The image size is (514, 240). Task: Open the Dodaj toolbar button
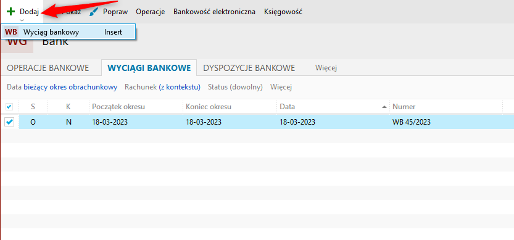(22, 12)
